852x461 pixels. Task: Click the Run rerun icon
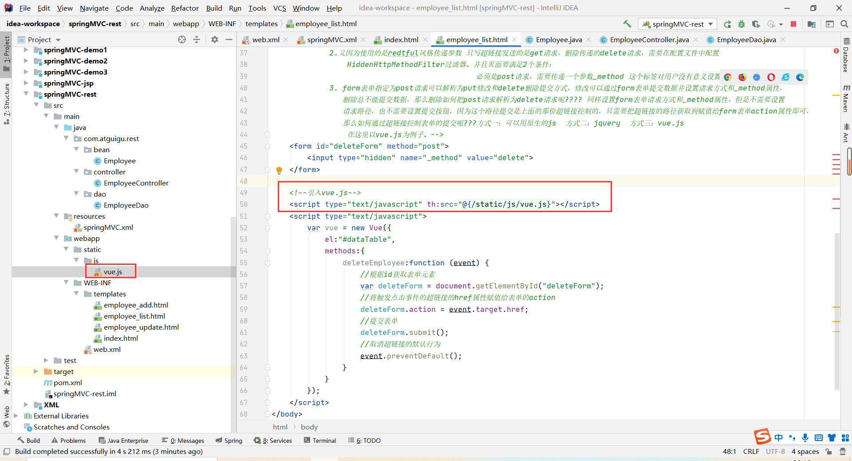pos(727,24)
